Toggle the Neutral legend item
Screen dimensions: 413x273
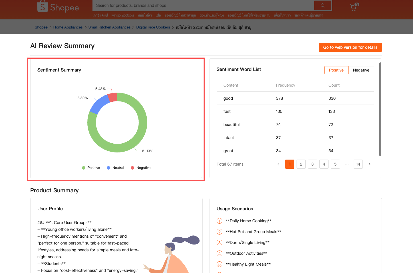point(115,168)
